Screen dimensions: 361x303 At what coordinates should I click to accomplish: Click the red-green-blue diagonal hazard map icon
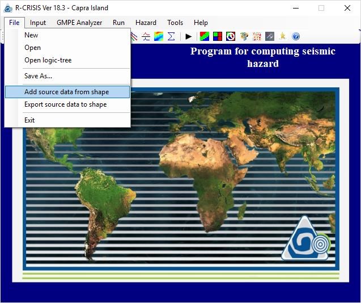click(205, 36)
